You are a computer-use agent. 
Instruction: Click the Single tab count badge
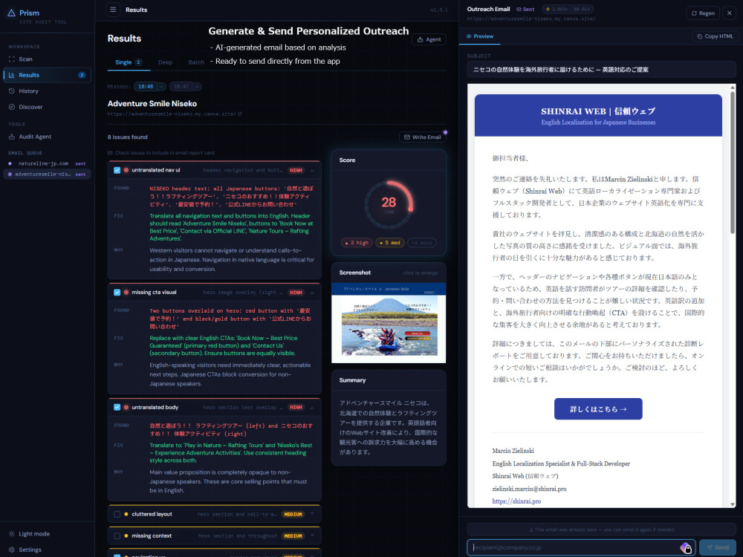pos(138,62)
